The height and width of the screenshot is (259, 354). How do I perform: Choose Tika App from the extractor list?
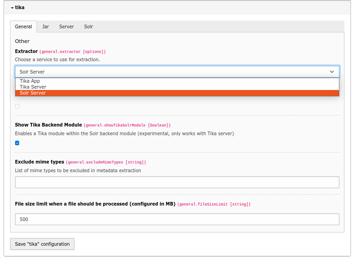(x=177, y=81)
